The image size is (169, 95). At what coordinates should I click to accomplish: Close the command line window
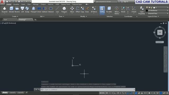click(36, 90)
